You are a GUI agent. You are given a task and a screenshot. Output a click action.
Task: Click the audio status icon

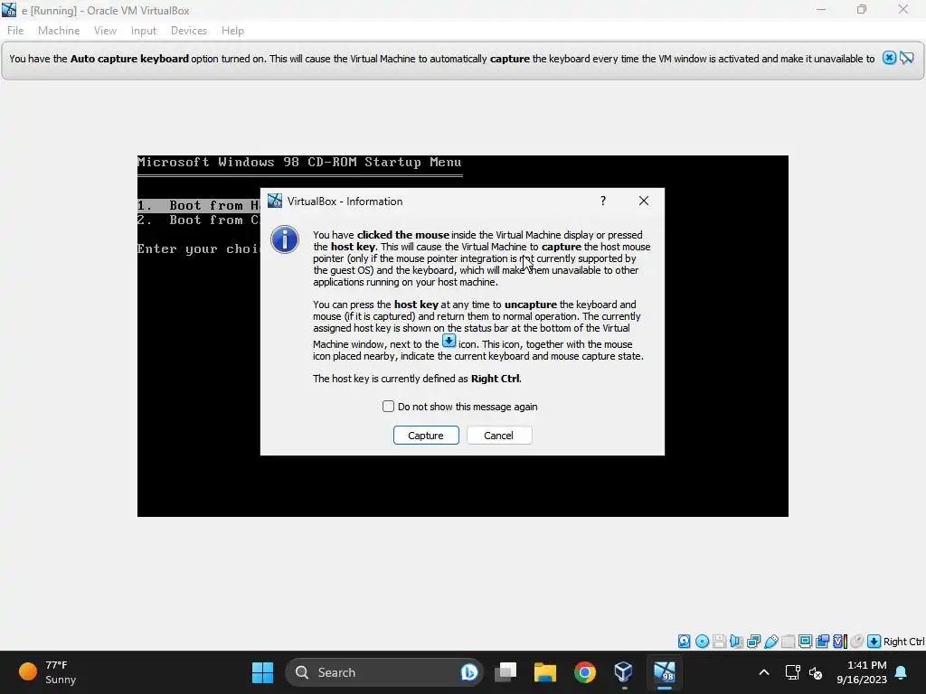[736, 641]
